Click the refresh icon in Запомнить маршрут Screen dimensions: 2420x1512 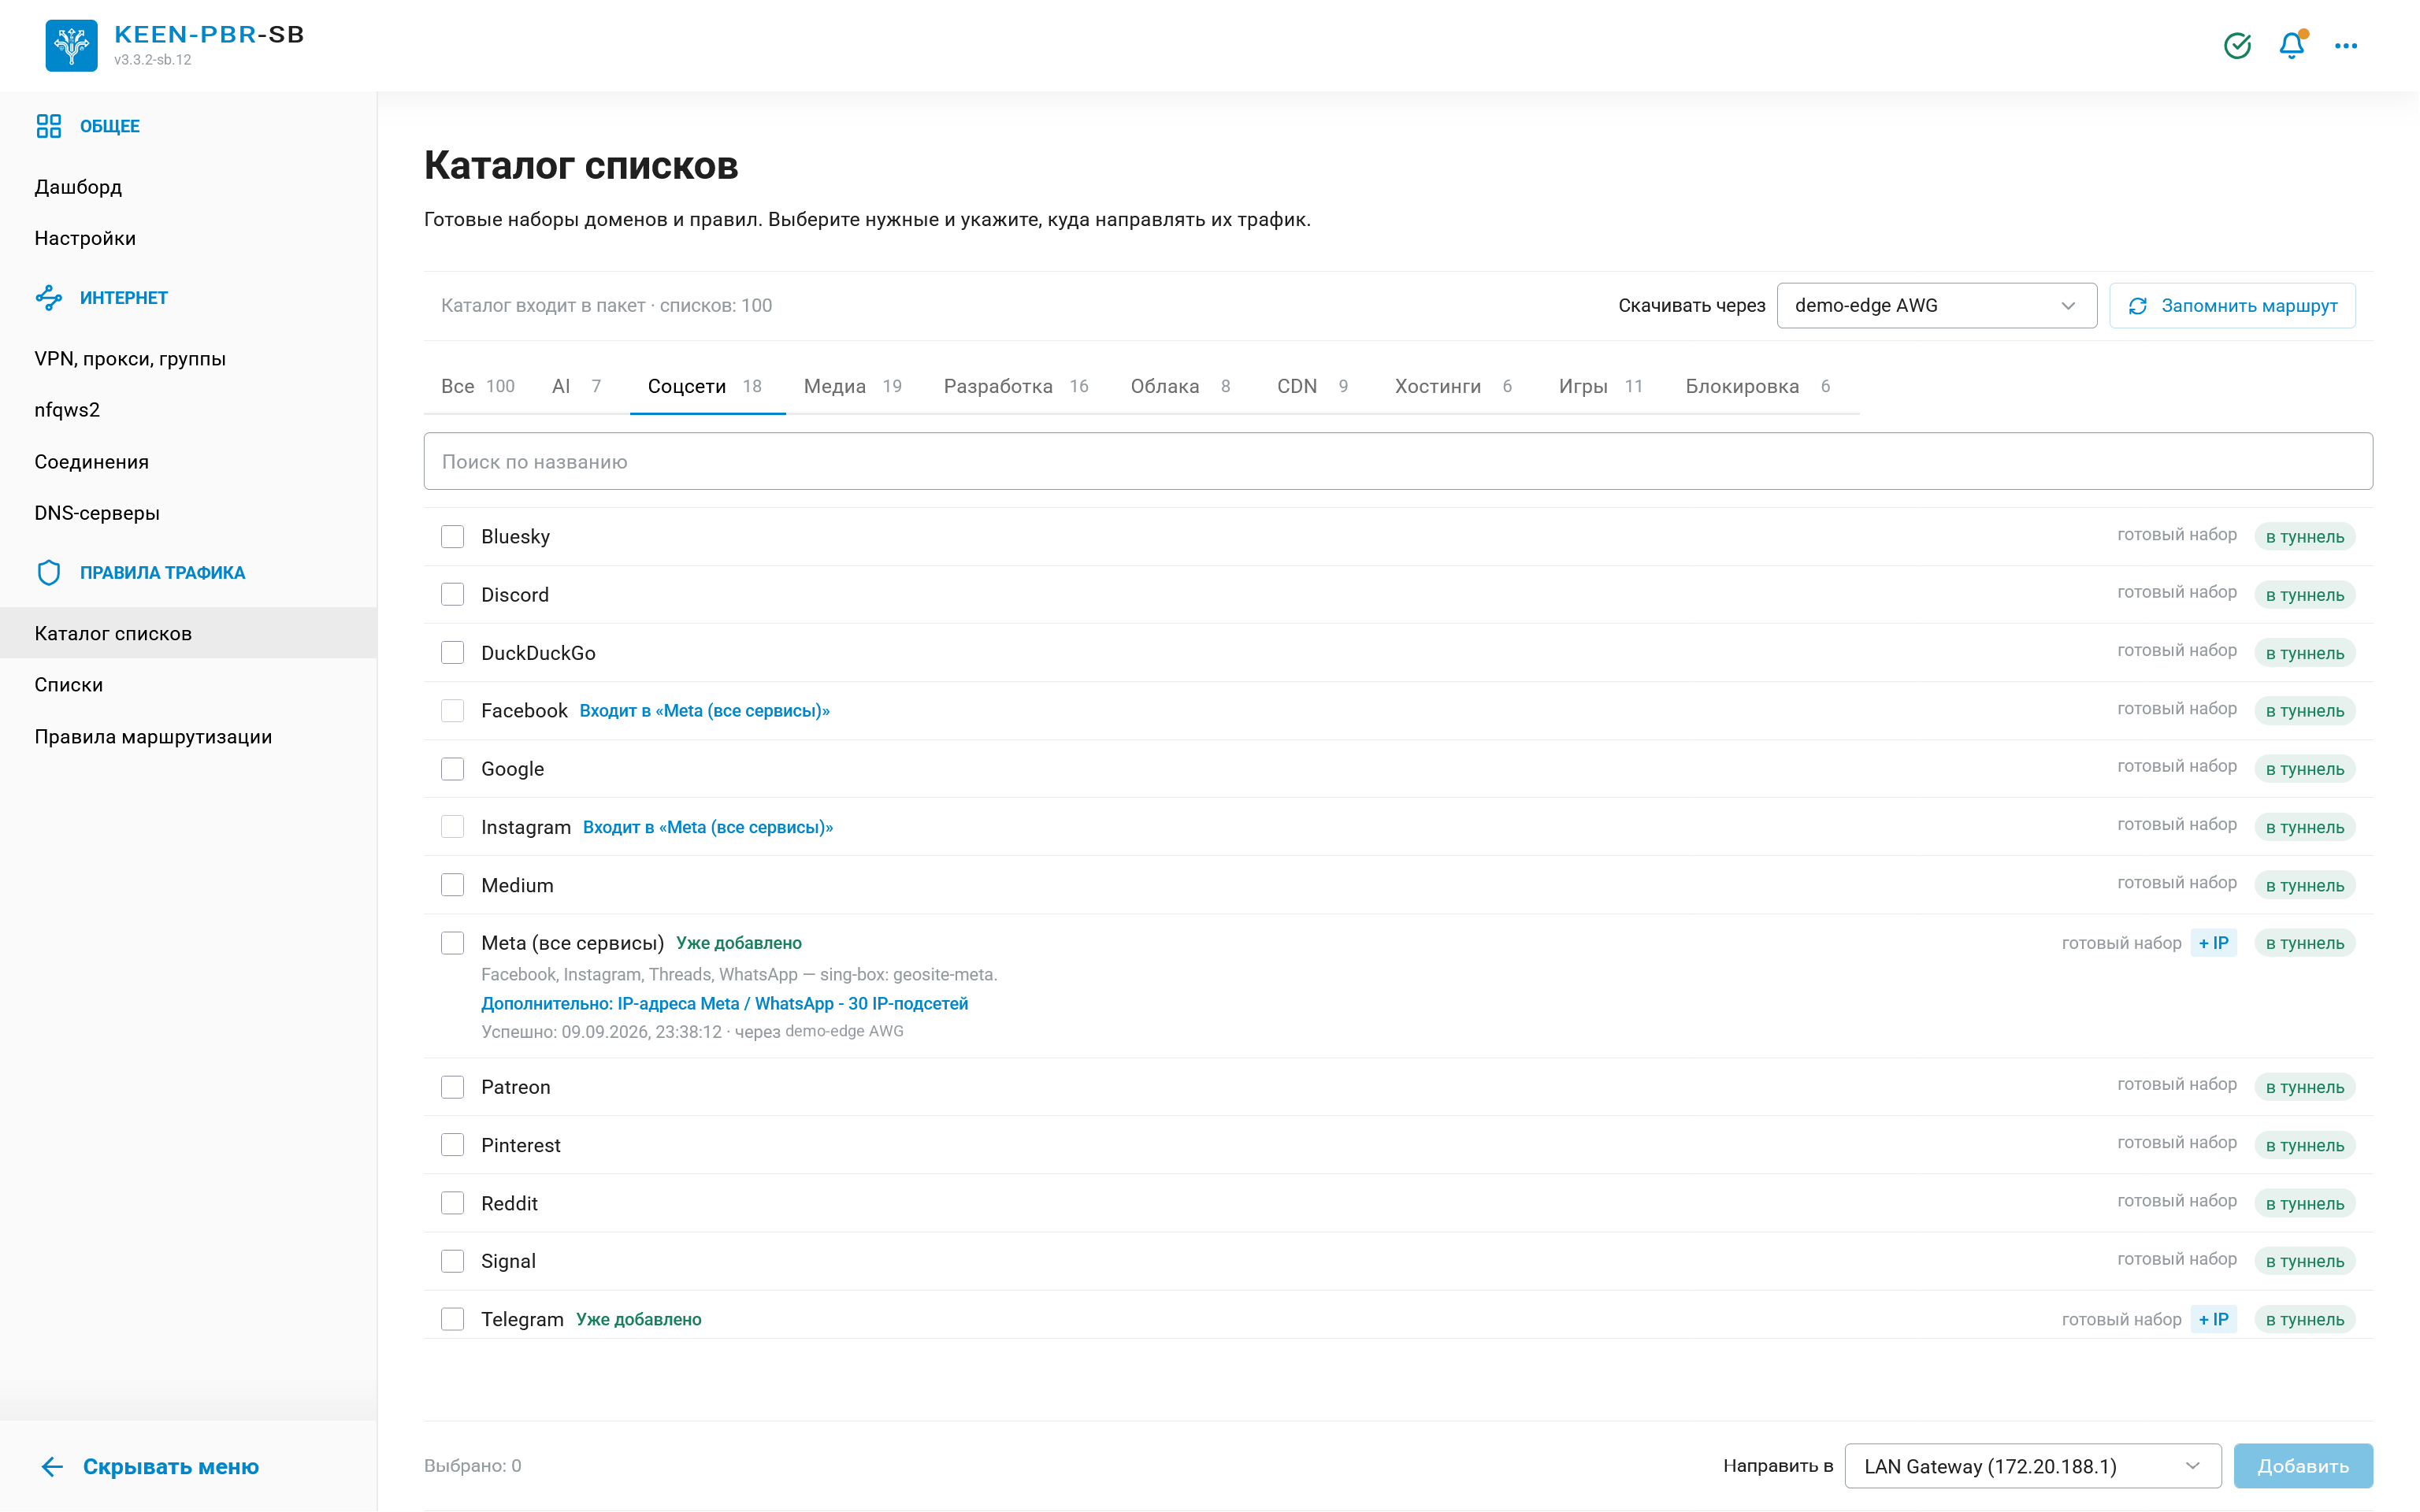pyautogui.click(x=2138, y=306)
